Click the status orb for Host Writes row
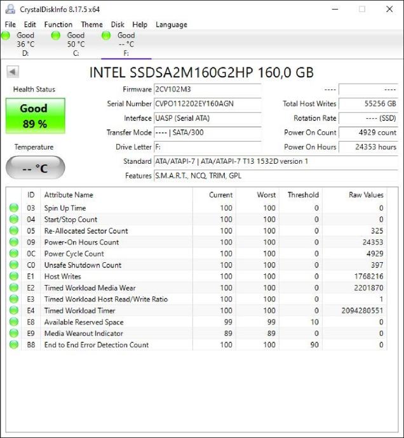Image resolution: width=404 pixels, height=438 pixels. coord(14,276)
